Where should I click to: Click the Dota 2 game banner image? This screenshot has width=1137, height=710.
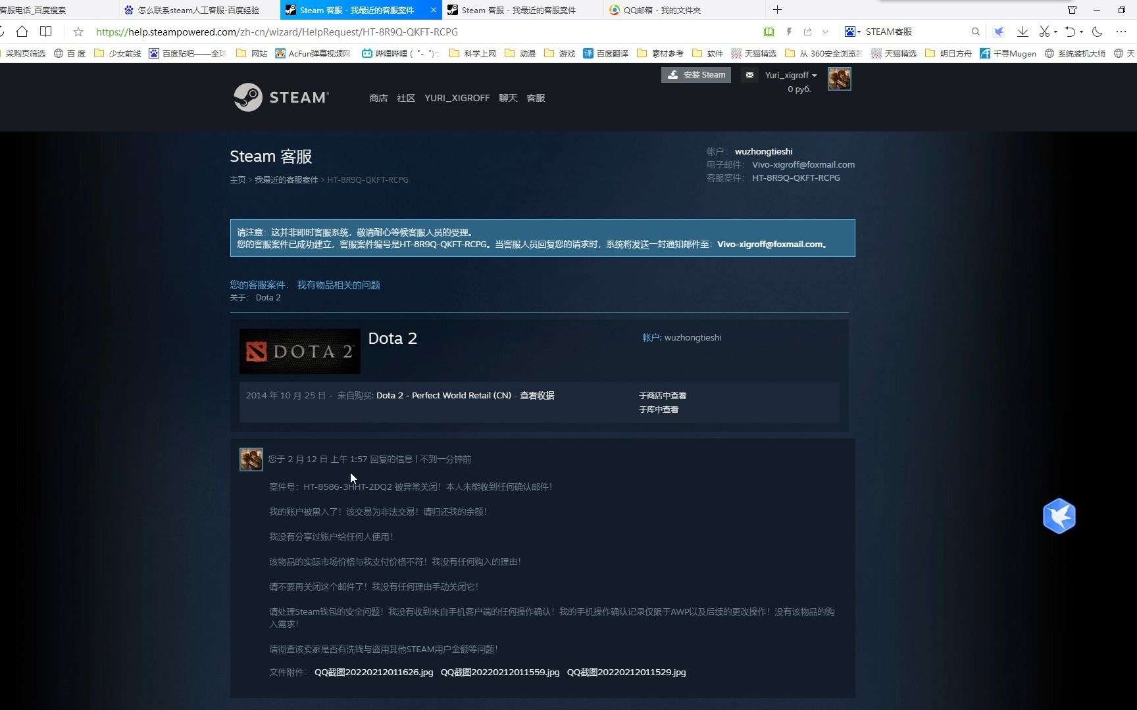[299, 351]
